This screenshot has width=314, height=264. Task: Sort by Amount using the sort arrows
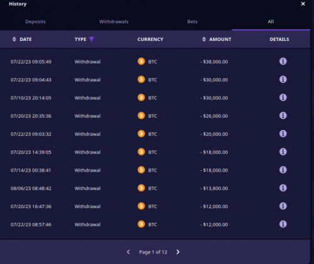pyautogui.click(x=204, y=39)
